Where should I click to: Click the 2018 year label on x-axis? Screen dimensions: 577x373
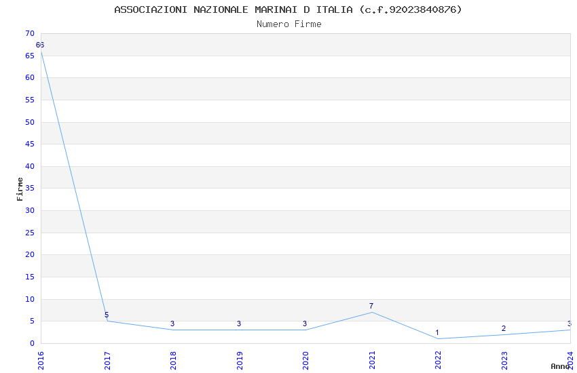[173, 360]
